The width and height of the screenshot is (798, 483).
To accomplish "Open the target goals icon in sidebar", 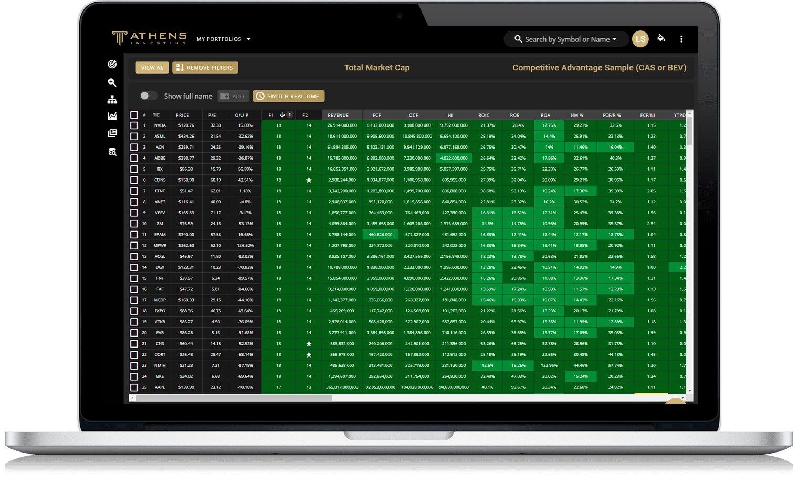I will [112, 64].
